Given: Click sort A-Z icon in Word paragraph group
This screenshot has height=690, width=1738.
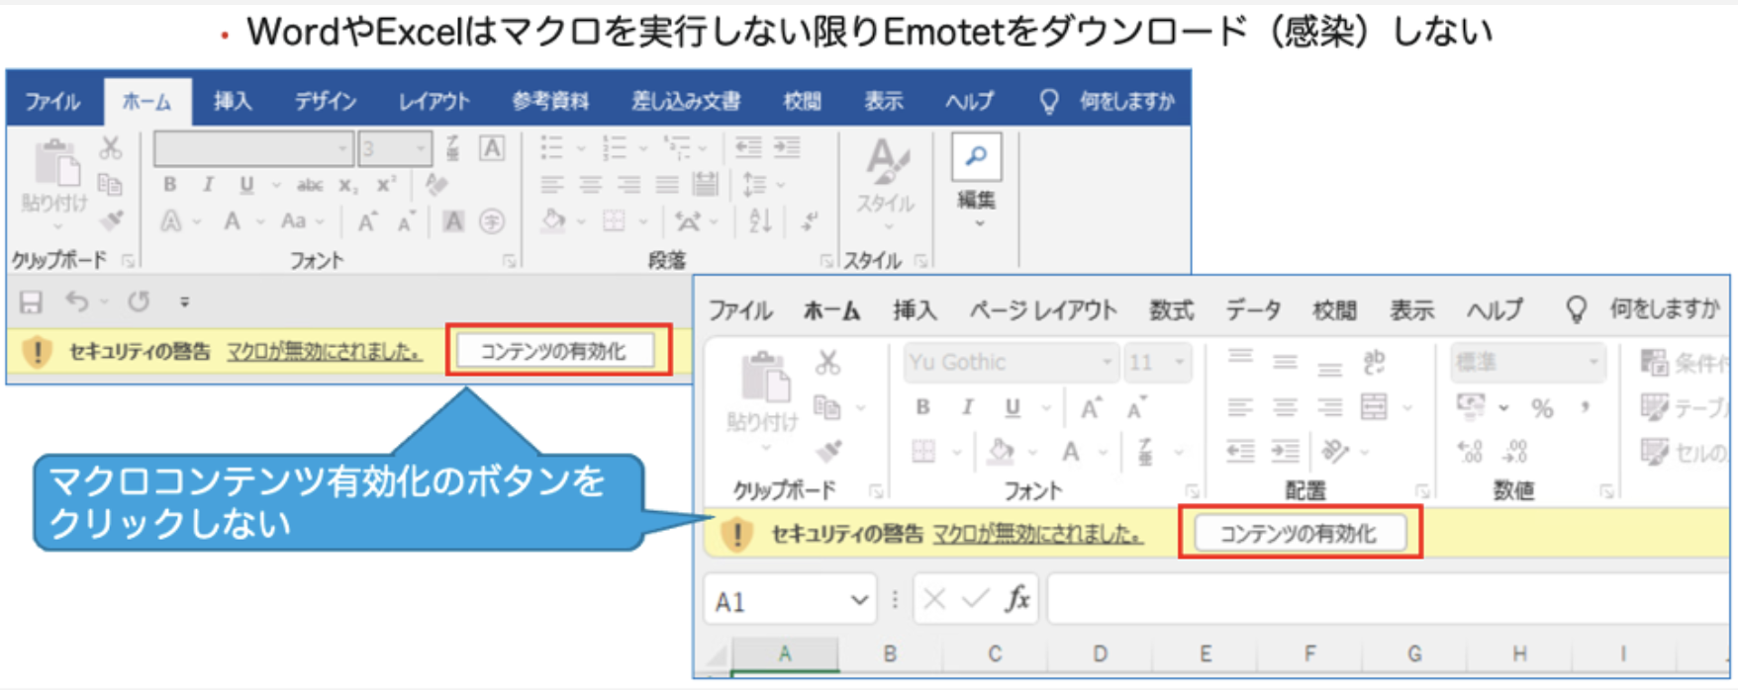Looking at the screenshot, I should coord(760,220).
